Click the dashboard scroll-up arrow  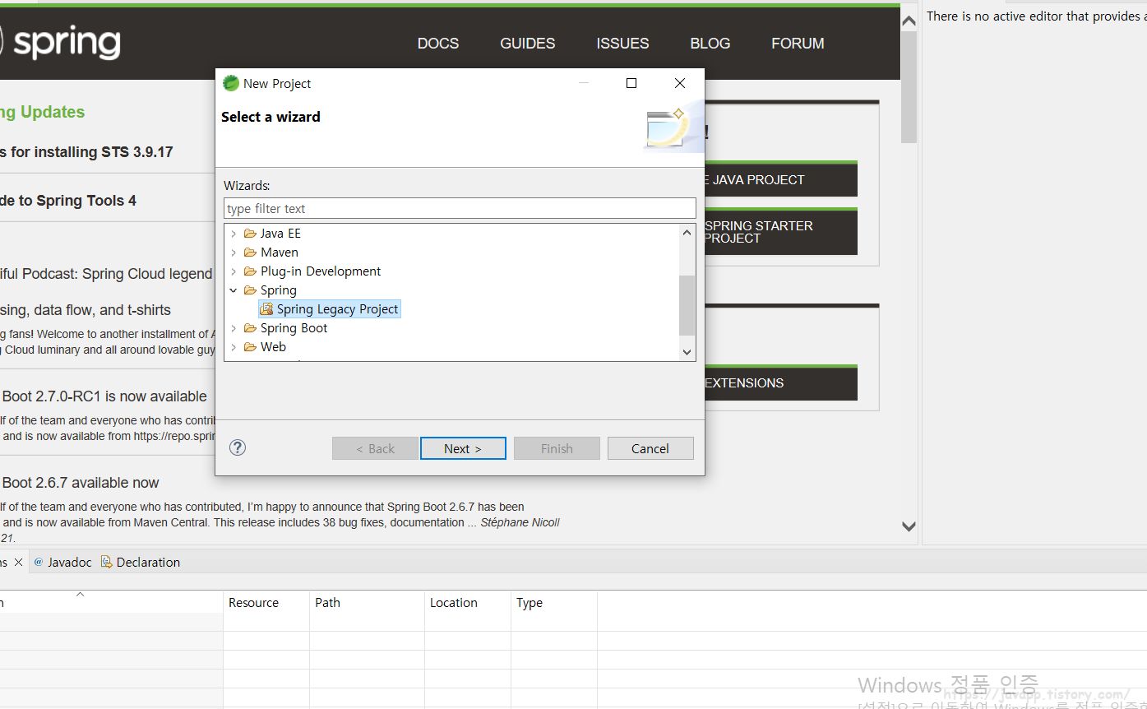click(909, 21)
